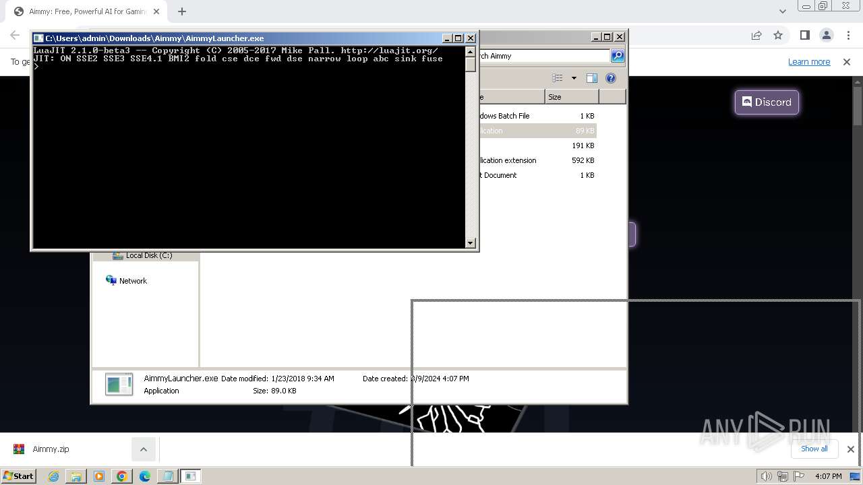This screenshot has width=863, height=485.
Task: Launch Internet Explorer from taskbar
Action: click(x=53, y=476)
